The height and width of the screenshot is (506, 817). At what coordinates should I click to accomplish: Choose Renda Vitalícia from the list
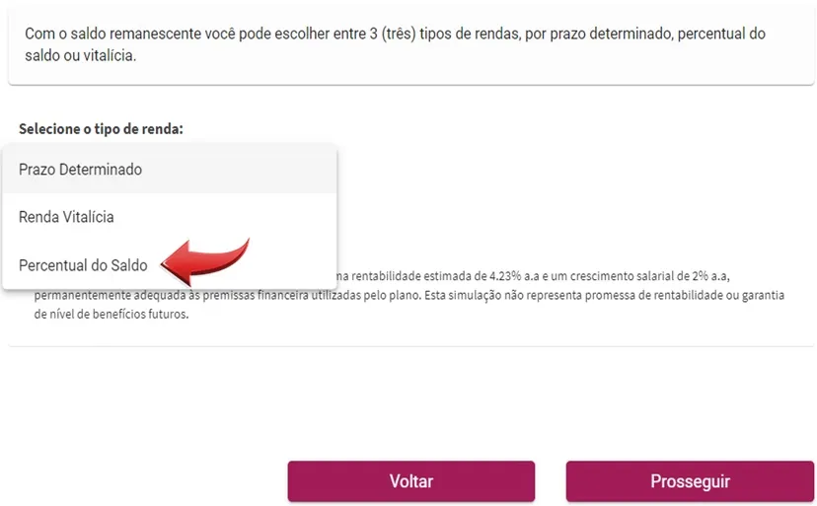coord(170,217)
